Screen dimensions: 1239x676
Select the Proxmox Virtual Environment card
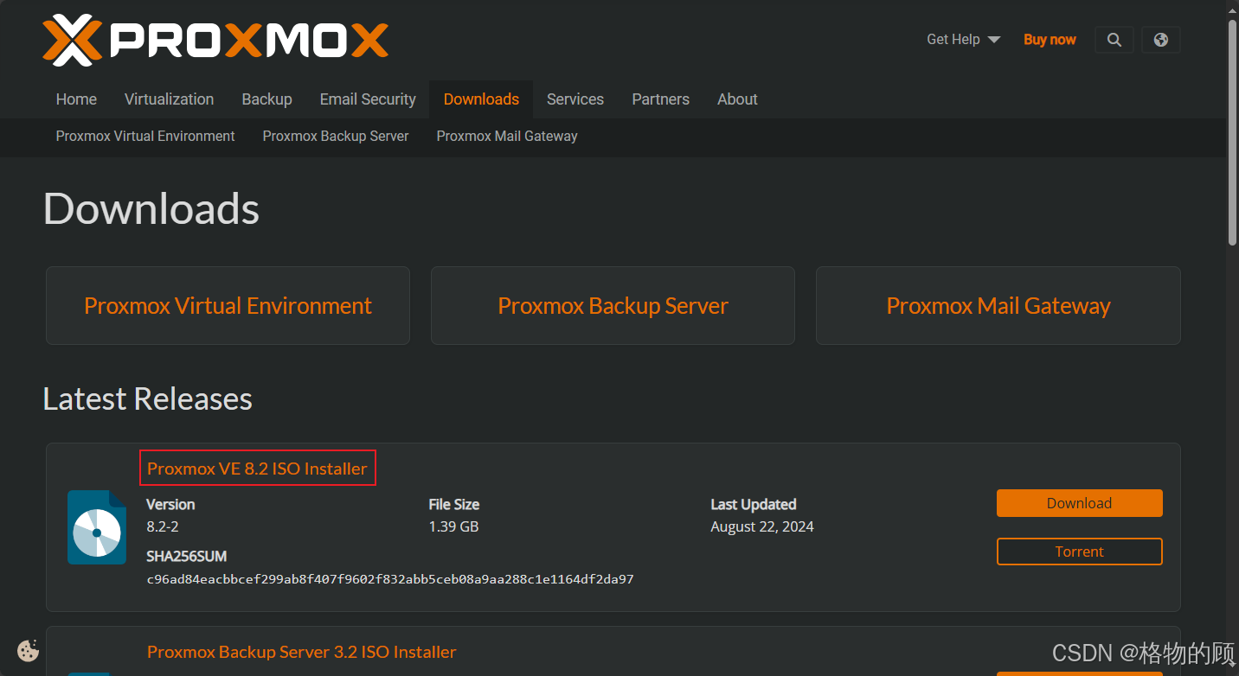[x=228, y=306]
